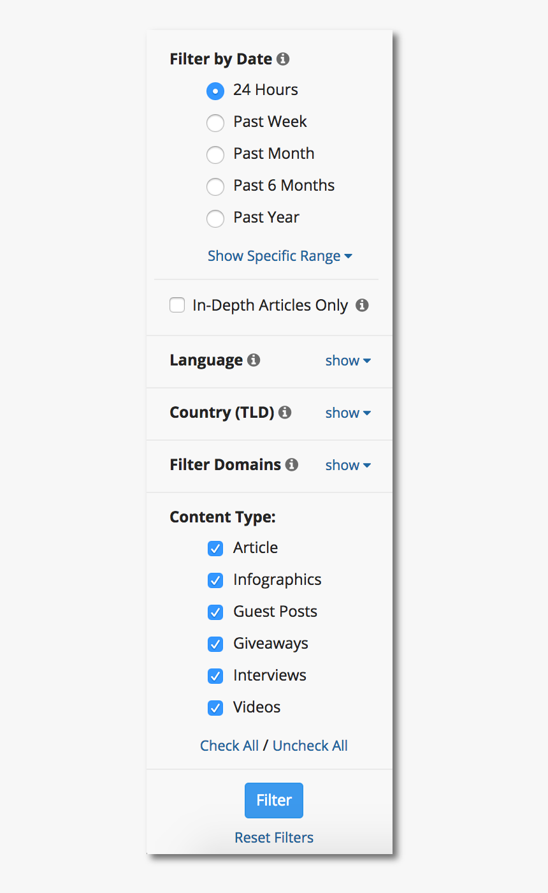Expand the Country (TLD) filter

(x=348, y=413)
